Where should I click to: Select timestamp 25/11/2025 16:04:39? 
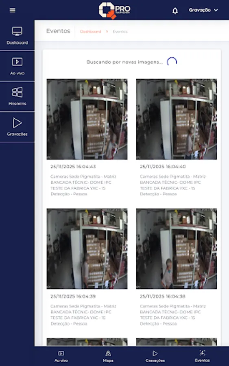(73, 296)
